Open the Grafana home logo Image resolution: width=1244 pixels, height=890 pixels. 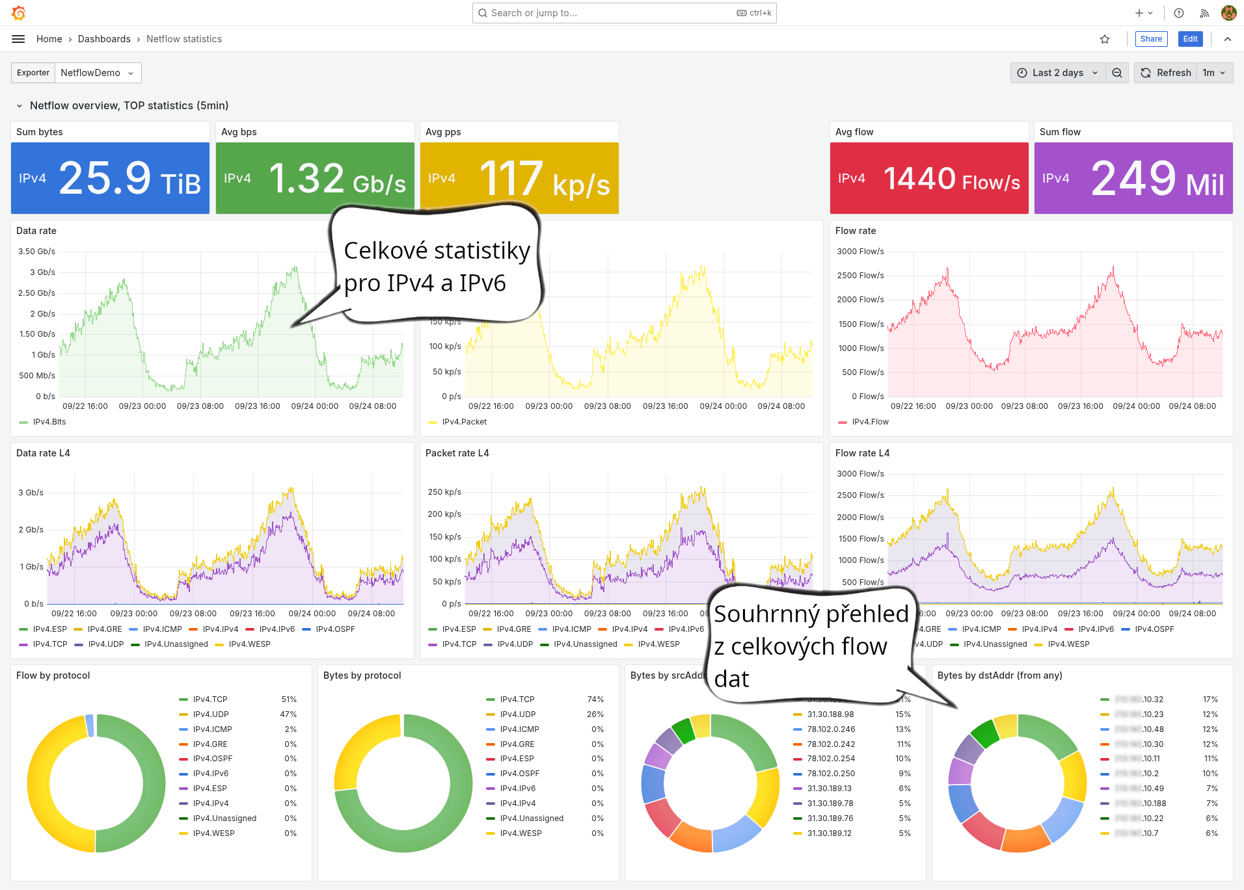19,12
